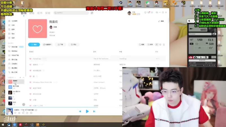The image size is (226, 127).
Task: Unlike the HandClap song heart
Action: pyautogui.click(x=30, y=59)
